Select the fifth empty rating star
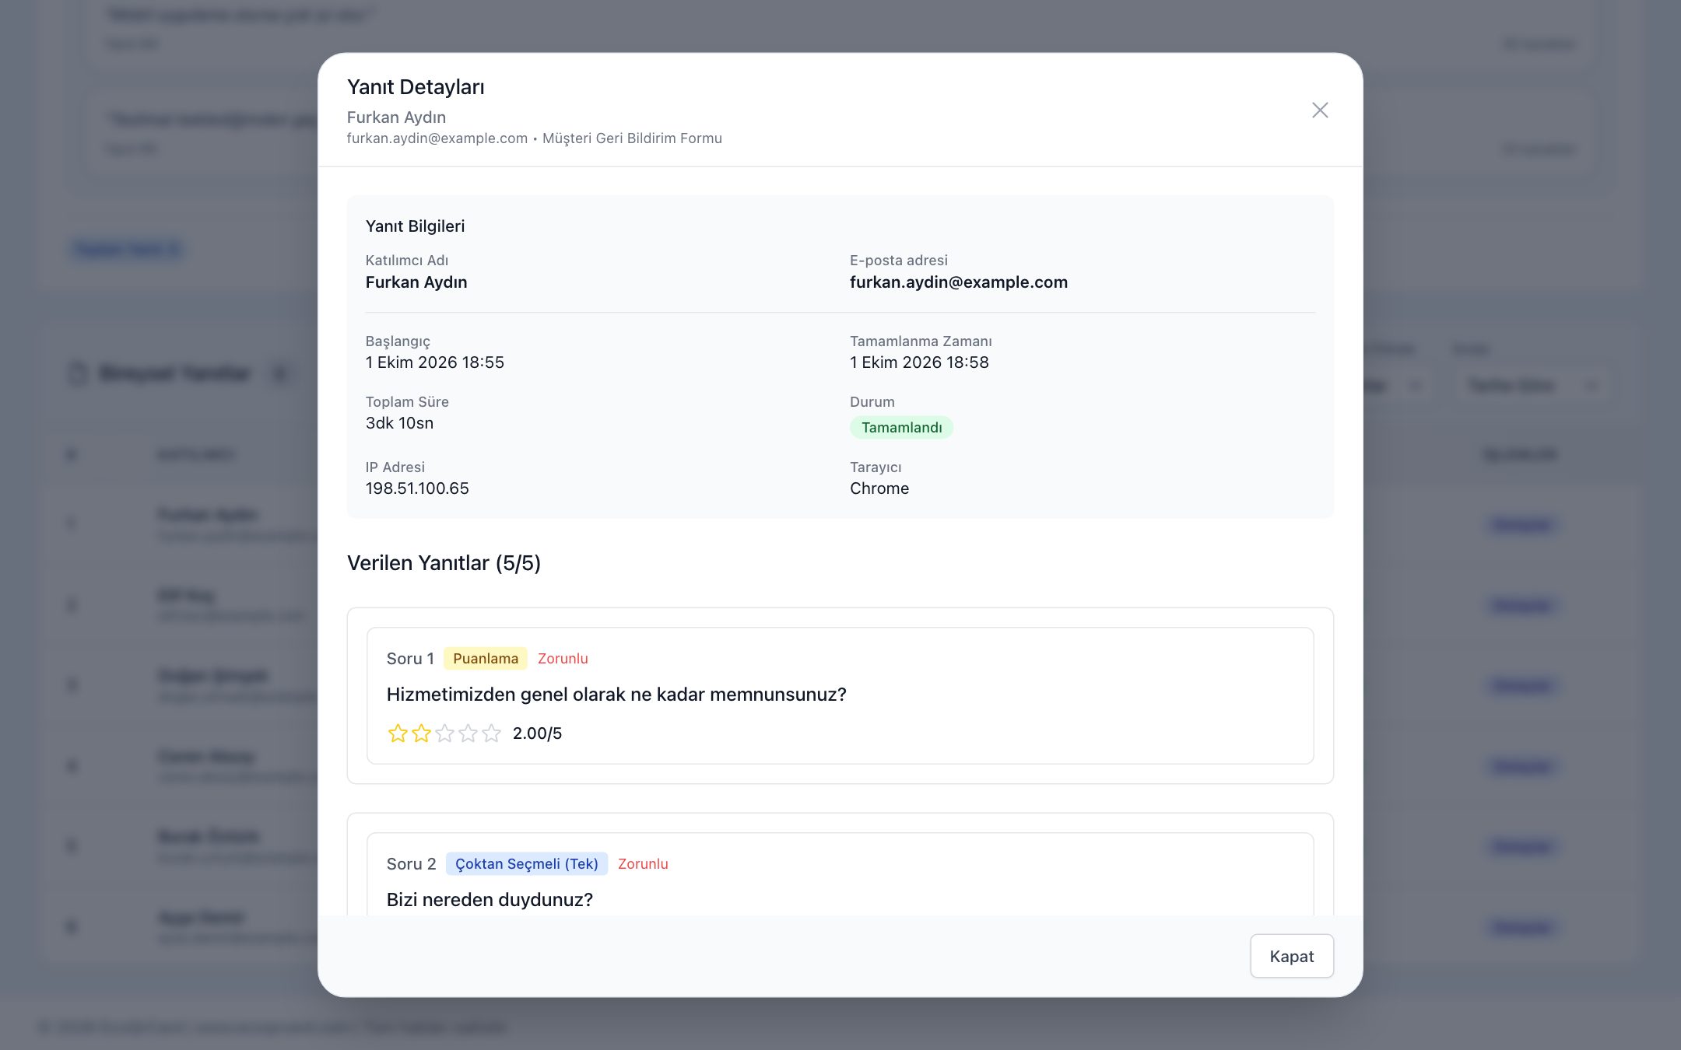This screenshot has height=1050, width=1681. coord(491,733)
